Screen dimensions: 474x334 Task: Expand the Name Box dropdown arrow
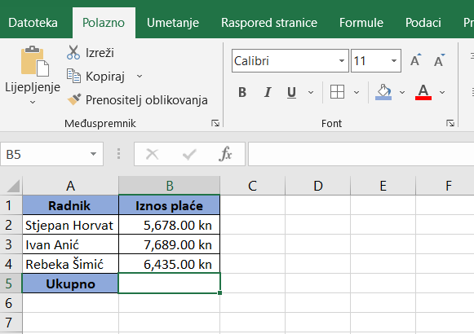[x=93, y=154]
